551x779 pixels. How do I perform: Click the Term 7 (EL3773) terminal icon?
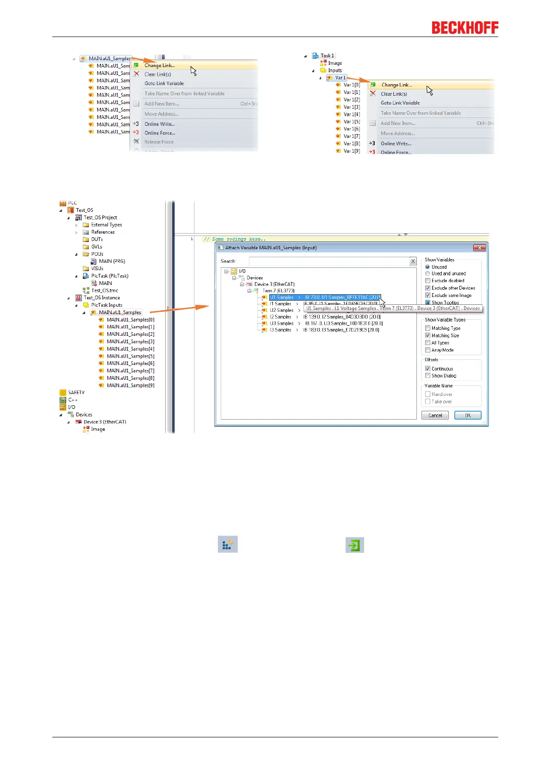[255, 291]
